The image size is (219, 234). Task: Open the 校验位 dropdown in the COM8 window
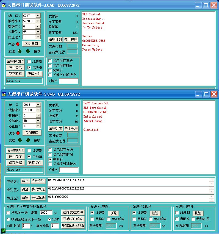click(38, 121)
